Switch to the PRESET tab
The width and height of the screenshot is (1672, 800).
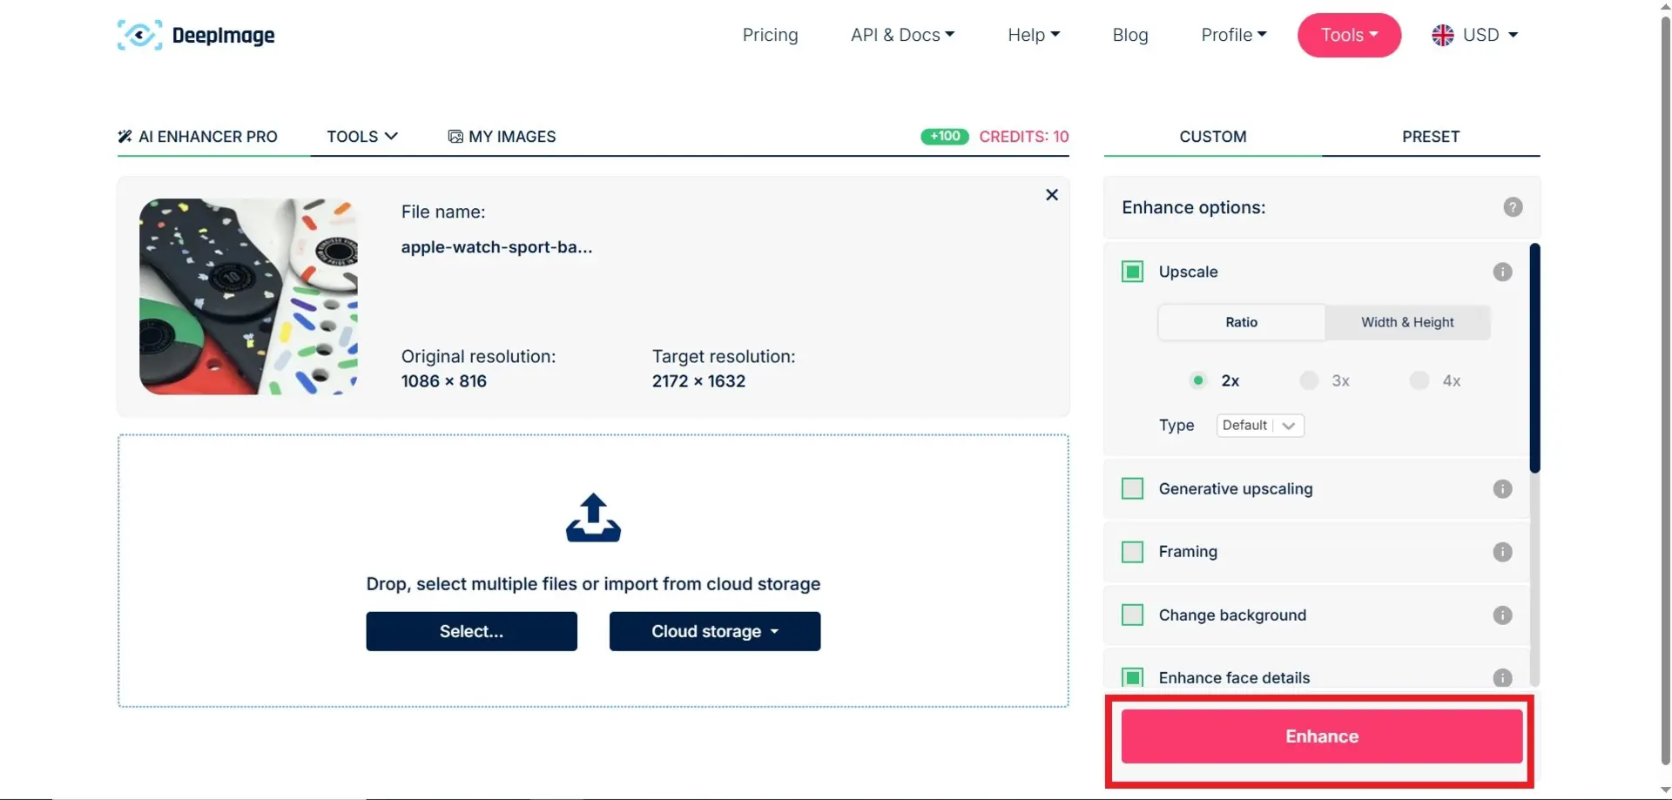coord(1431,137)
